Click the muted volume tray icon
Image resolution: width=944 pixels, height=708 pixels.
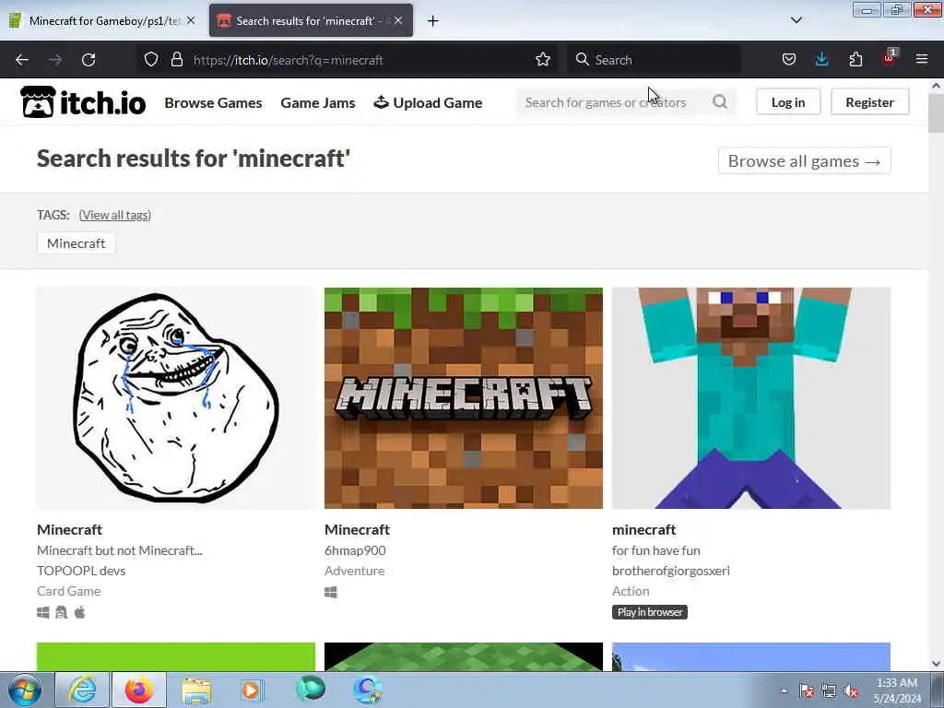click(851, 691)
